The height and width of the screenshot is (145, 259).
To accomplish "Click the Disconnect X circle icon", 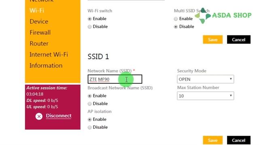I will coord(39,116).
